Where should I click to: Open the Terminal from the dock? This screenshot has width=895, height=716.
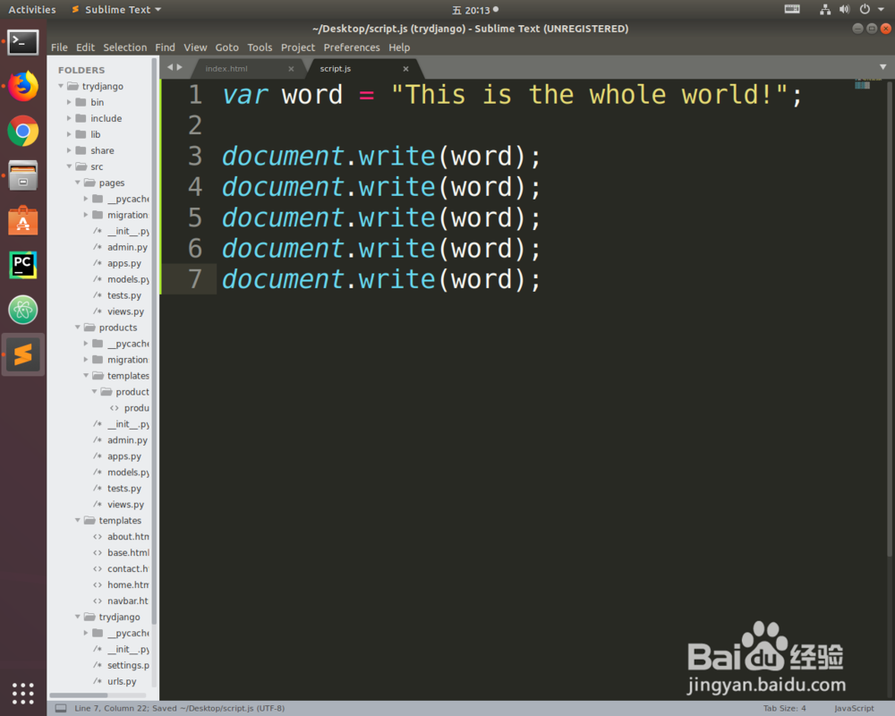(23, 43)
